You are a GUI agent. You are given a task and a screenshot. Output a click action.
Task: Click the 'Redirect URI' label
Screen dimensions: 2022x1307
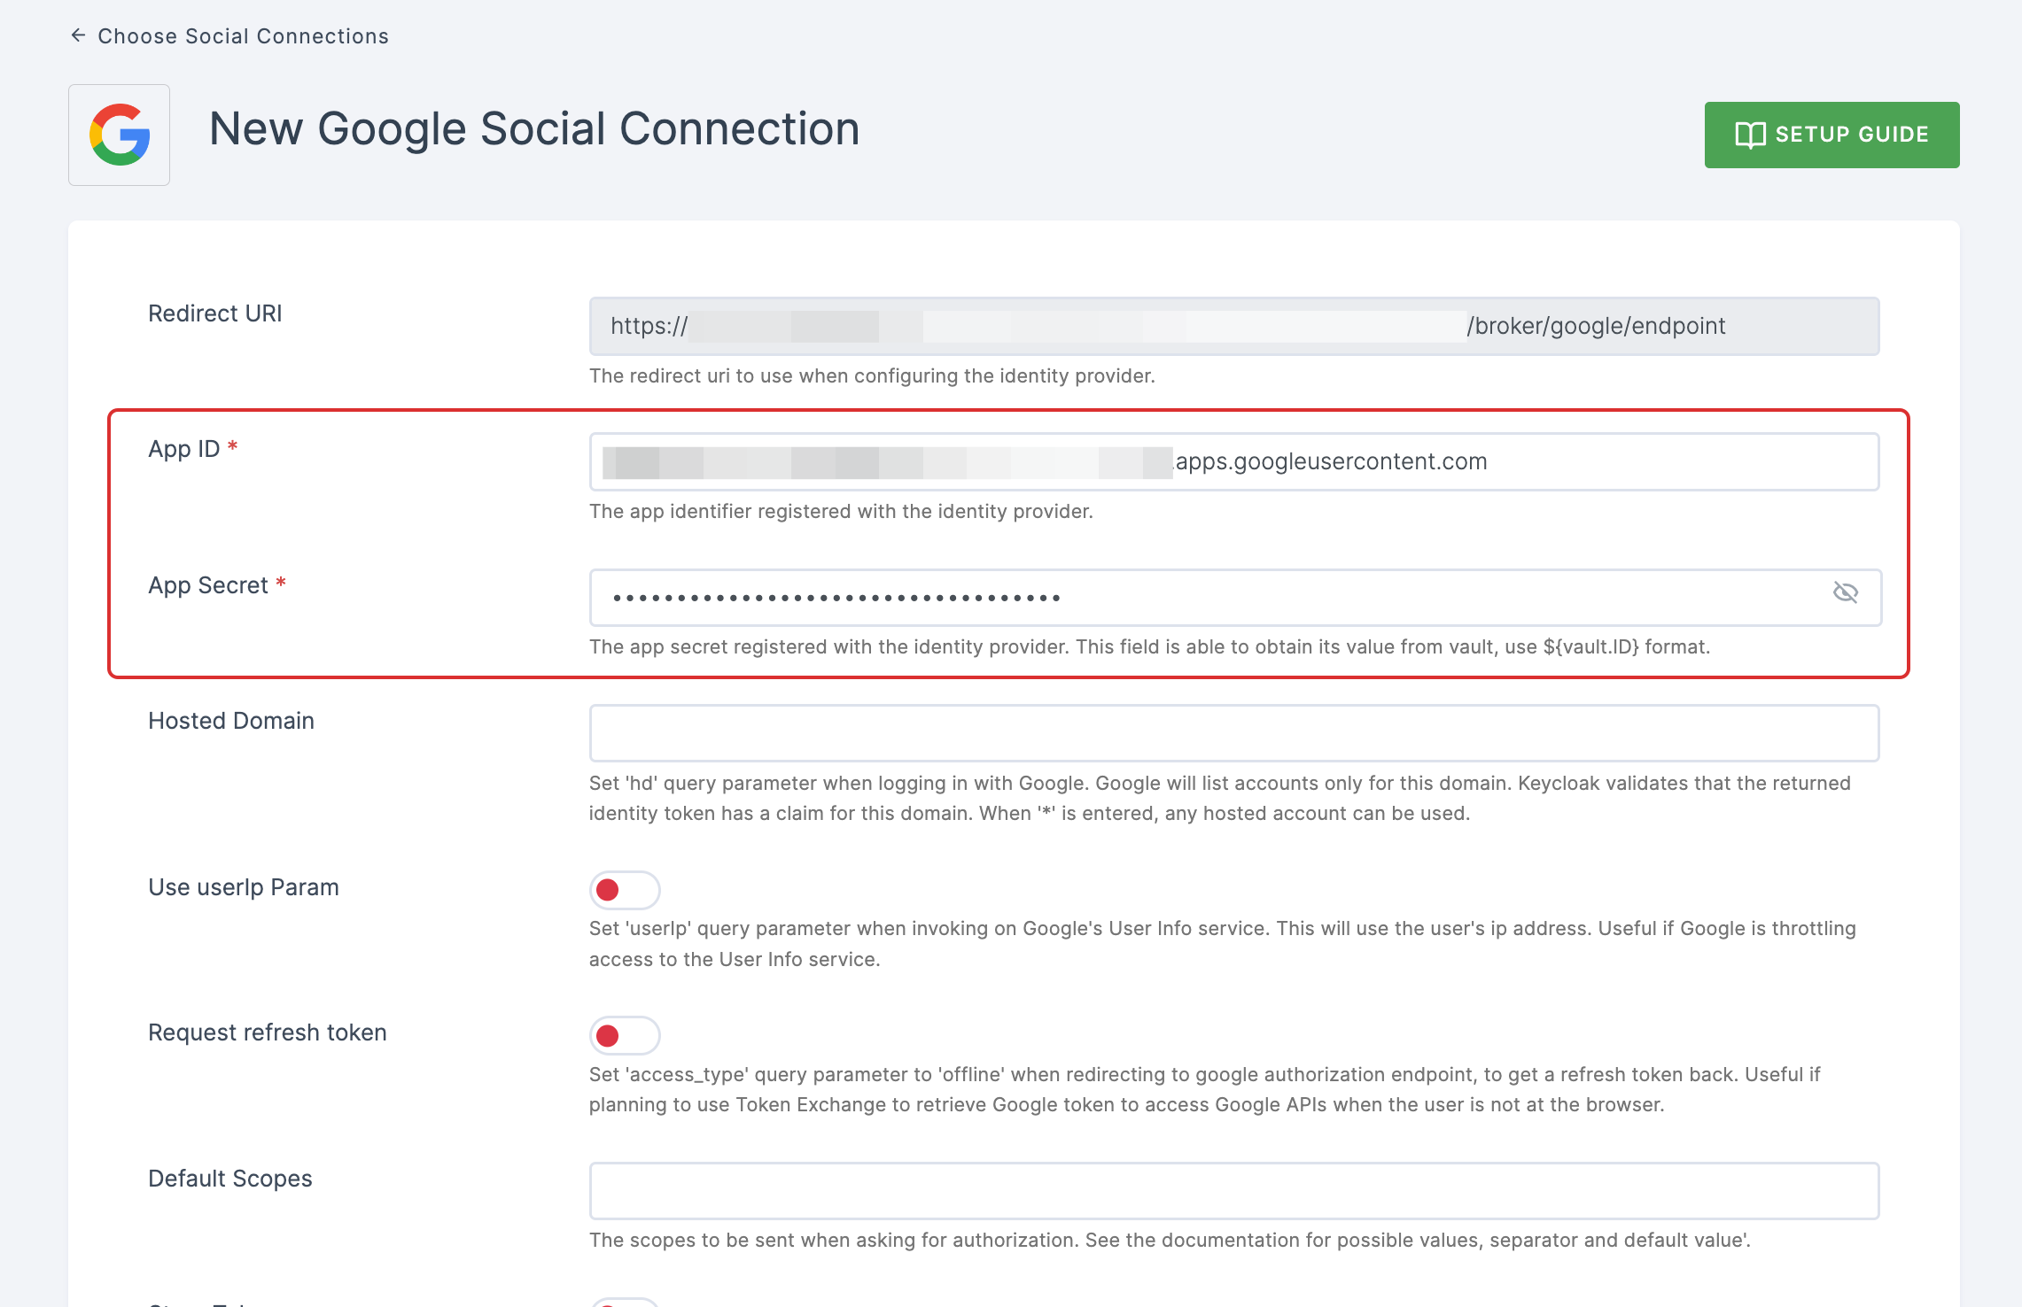coord(215,313)
